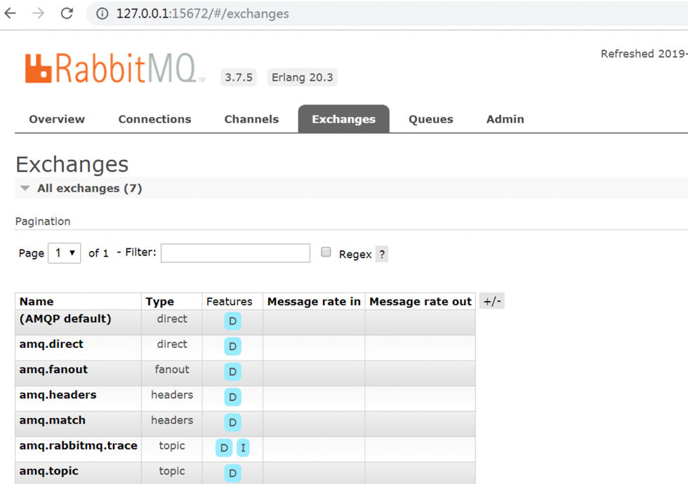Click the Features column header
Viewport: 688px width, 484px height.
click(230, 302)
